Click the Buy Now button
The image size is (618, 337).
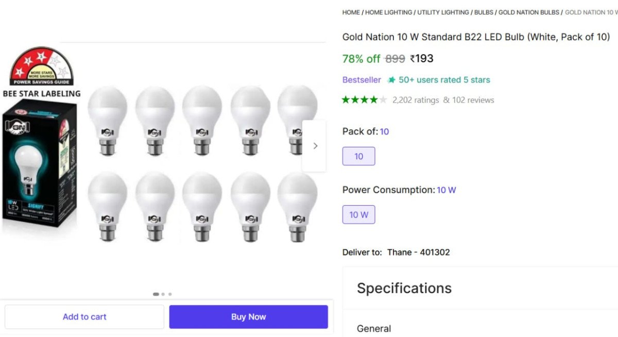pos(249,316)
